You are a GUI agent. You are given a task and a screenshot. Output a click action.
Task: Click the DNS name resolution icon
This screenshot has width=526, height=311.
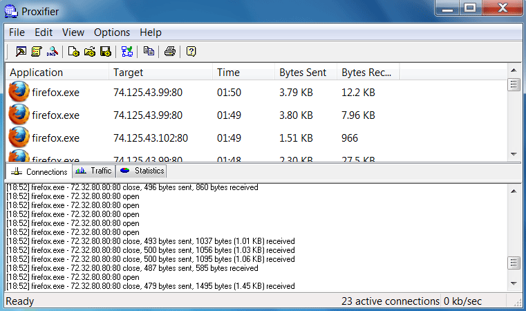[x=52, y=51]
